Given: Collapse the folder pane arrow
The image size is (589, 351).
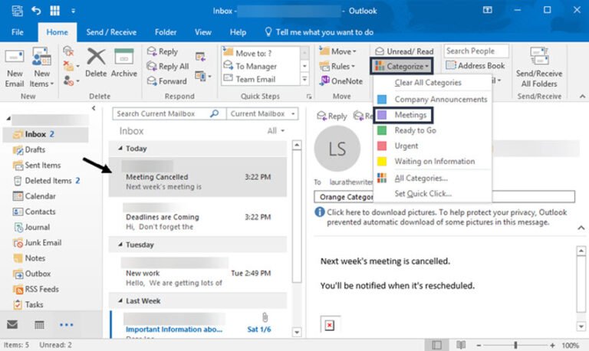Looking at the screenshot, I should click(94, 108).
